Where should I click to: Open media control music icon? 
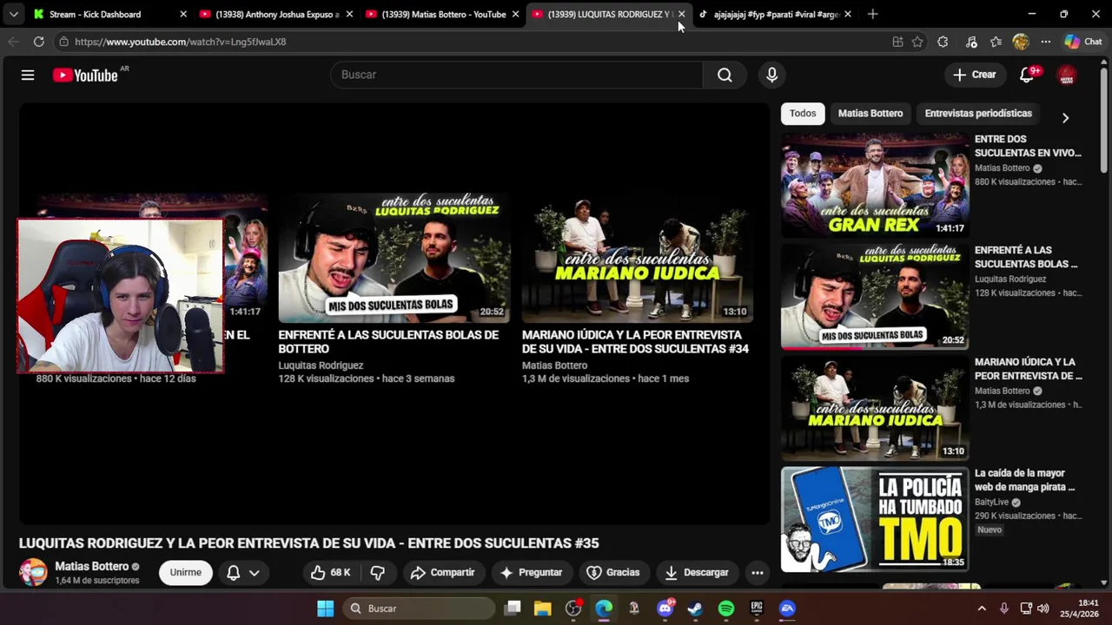971,42
